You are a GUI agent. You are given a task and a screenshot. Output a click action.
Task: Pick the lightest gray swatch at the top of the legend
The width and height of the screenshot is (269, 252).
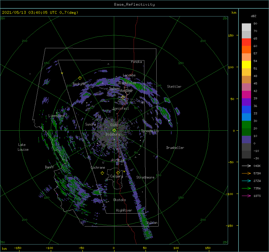[246, 27]
